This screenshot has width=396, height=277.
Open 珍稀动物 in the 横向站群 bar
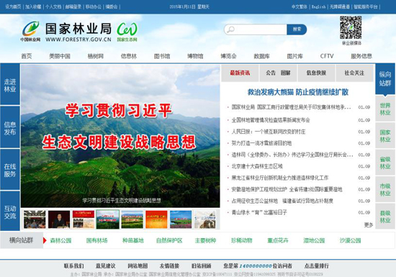242,240
